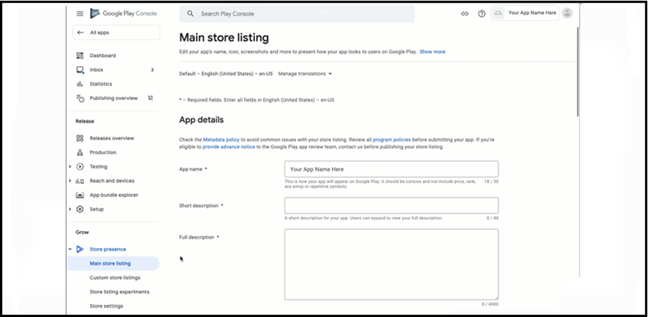This screenshot has width=648, height=317.
Task: Click into the Short description field
Action: pyautogui.click(x=391, y=206)
